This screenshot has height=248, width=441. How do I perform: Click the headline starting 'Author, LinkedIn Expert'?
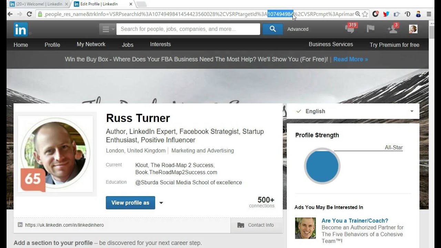click(x=185, y=136)
